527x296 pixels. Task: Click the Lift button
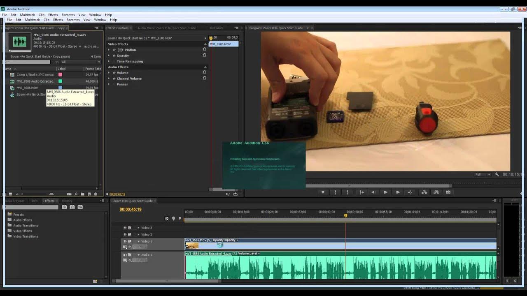point(424,192)
